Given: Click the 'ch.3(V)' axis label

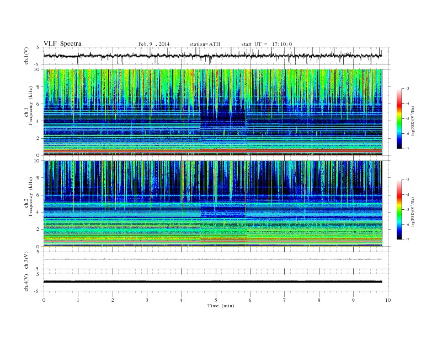Looking at the screenshot, I should [26, 260].
